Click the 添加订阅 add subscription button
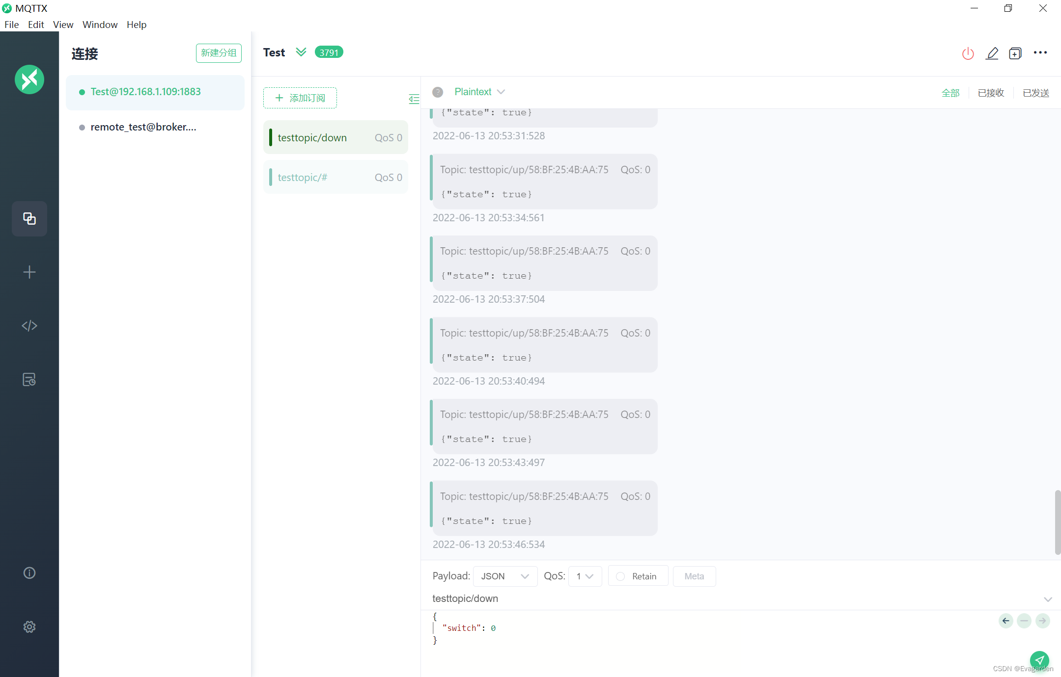The width and height of the screenshot is (1061, 677). coord(300,98)
